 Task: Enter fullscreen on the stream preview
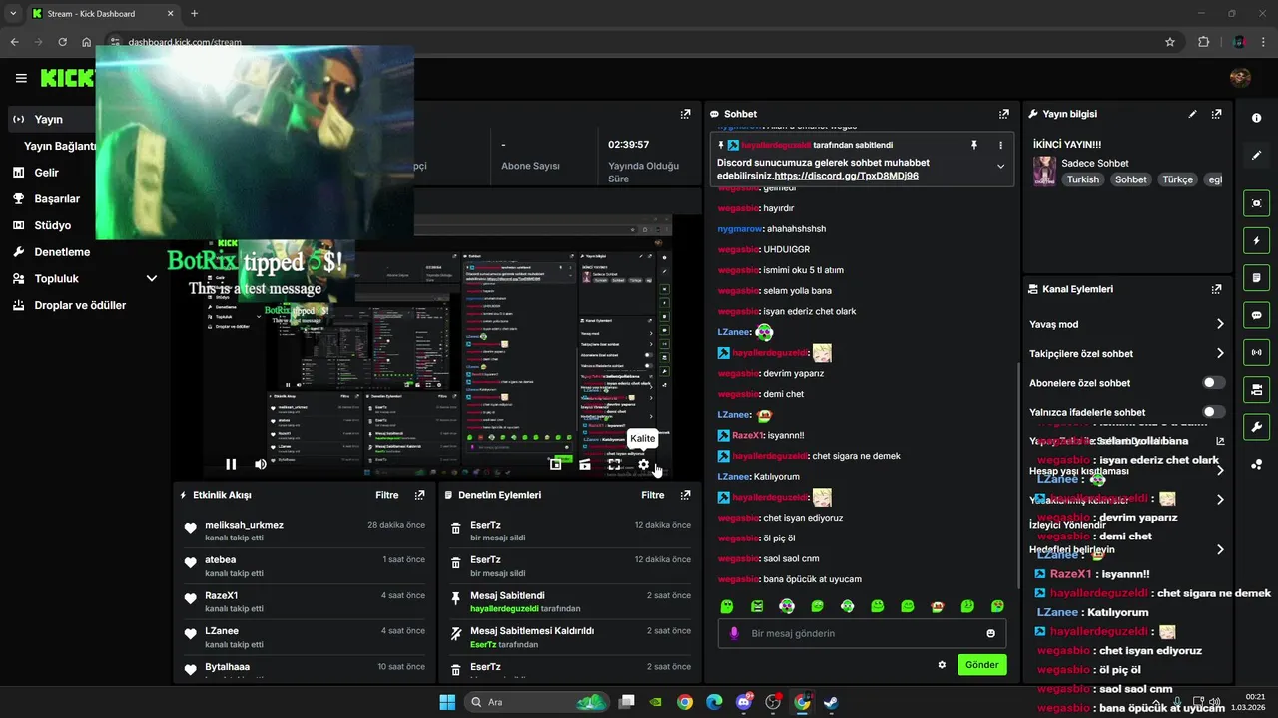(x=614, y=464)
